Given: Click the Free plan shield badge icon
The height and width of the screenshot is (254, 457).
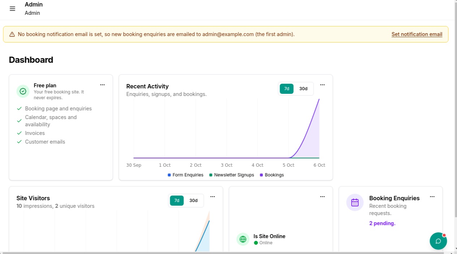Looking at the screenshot, I should (23, 91).
